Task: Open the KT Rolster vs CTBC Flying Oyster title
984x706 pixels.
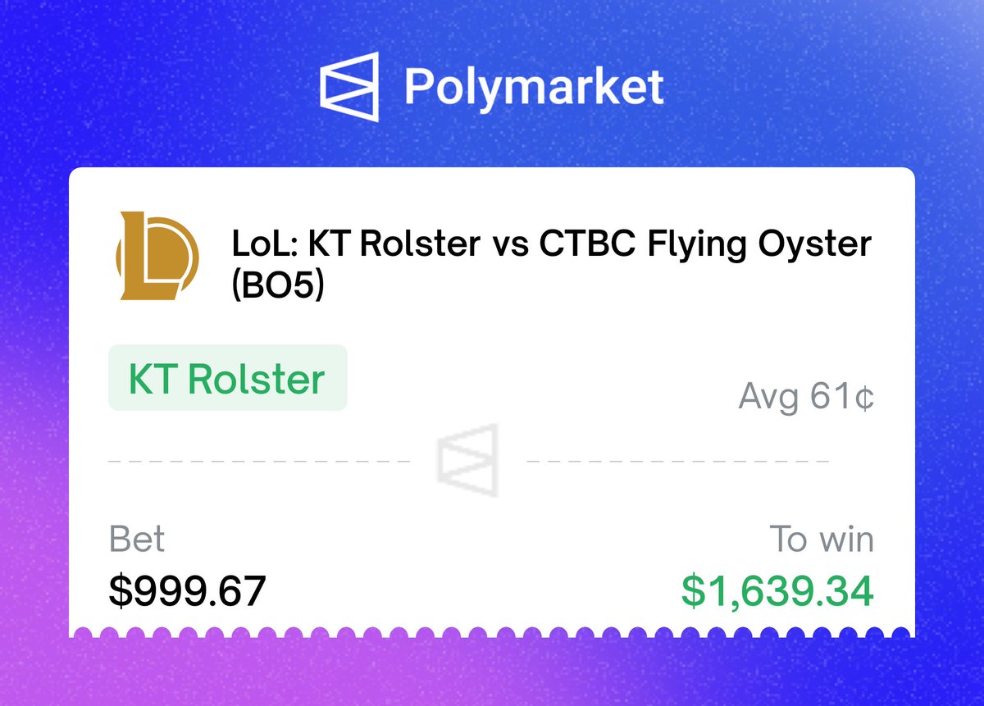Action: (551, 244)
